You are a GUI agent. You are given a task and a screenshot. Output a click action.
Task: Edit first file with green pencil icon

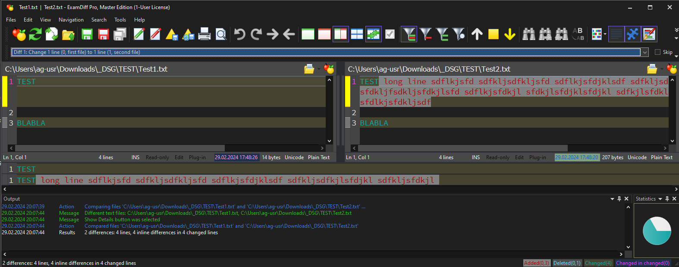pos(139,34)
